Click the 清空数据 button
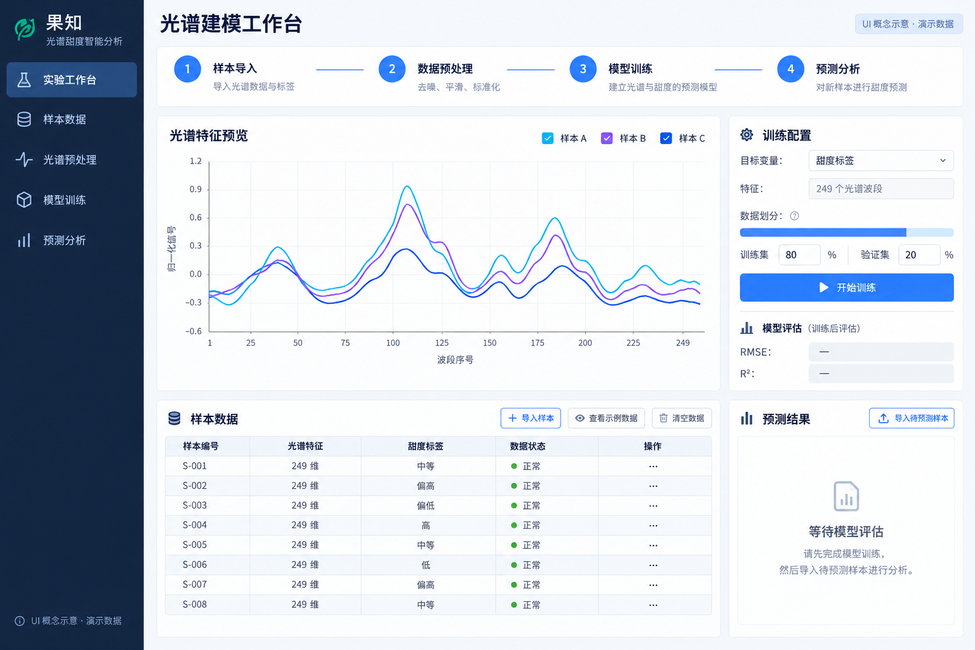Image resolution: width=975 pixels, height=650 pixels. (682, 418)
